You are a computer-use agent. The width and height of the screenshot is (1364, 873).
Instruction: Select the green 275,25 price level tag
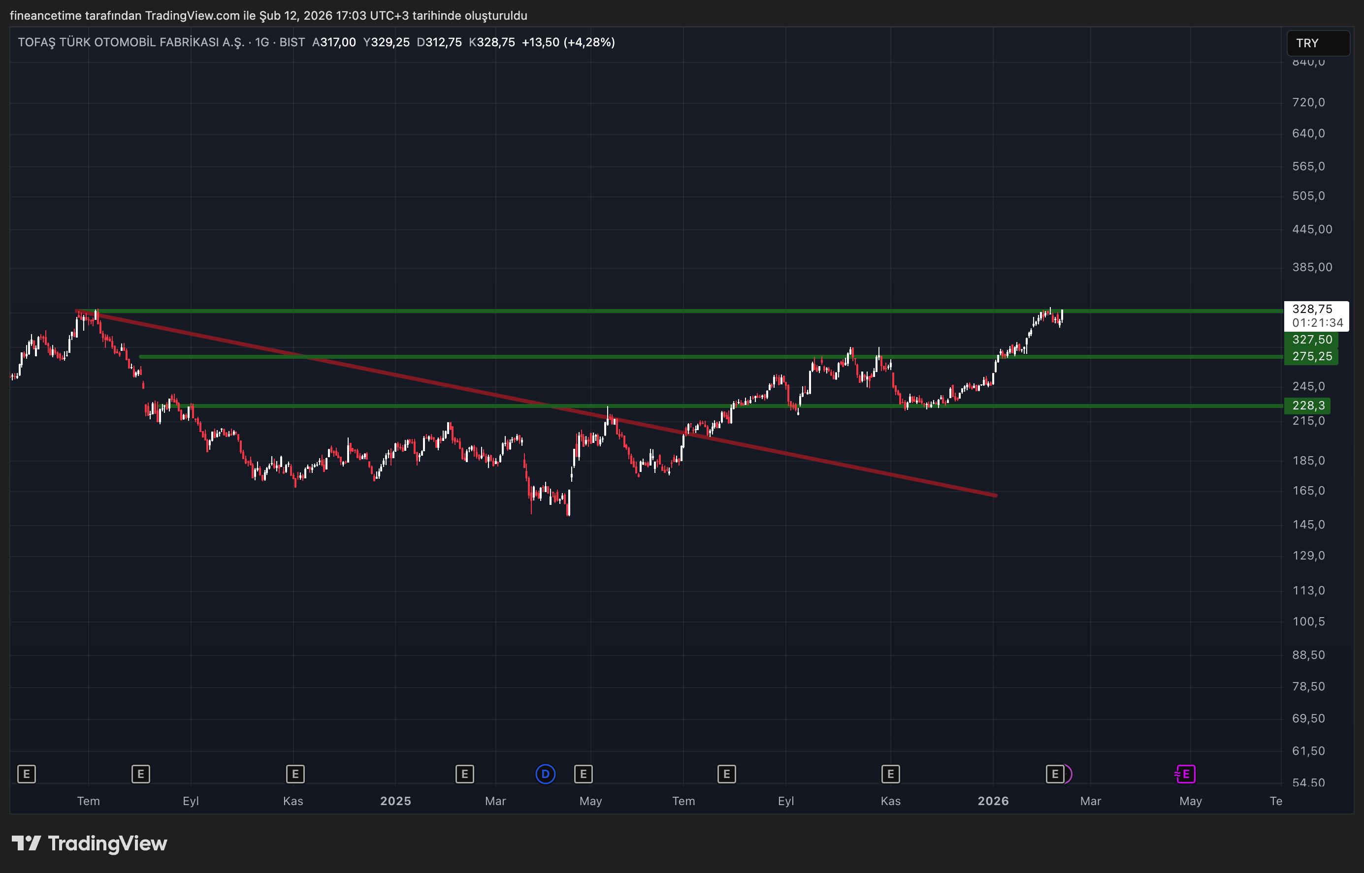click(x=1311, y=356)
